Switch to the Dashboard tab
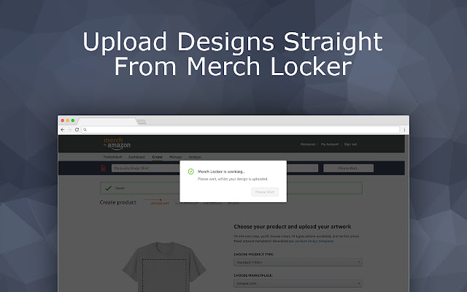Viewport: 467px width, 292px height. coord(136,157)
